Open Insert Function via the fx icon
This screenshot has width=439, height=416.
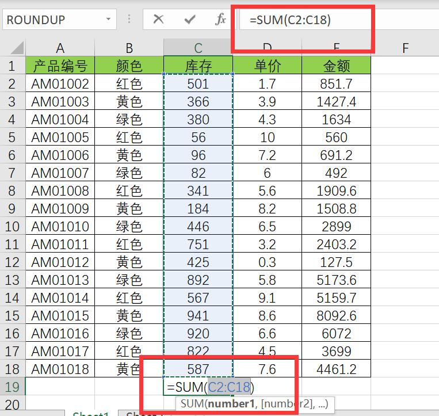(x=220, y=20)
